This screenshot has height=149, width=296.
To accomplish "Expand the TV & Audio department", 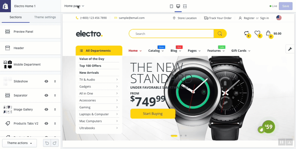I will pyautogui.click(x=99, y=80).
